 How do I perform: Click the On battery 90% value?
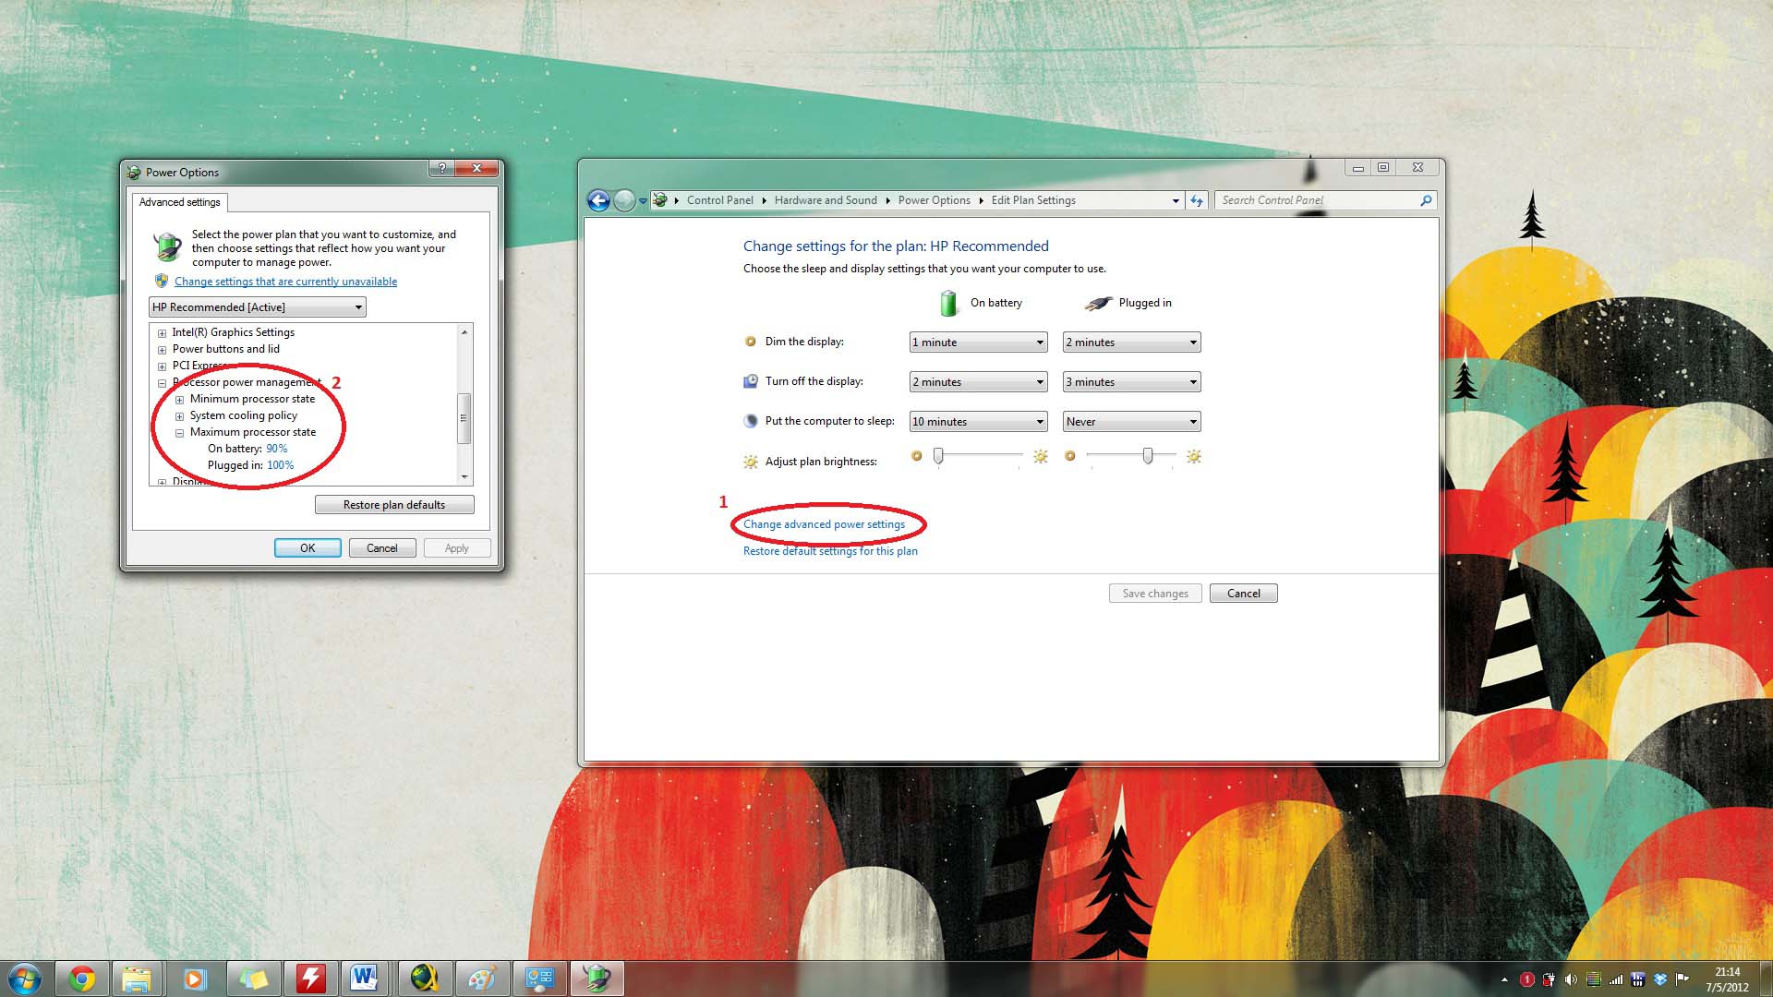[x=276, y=450]
